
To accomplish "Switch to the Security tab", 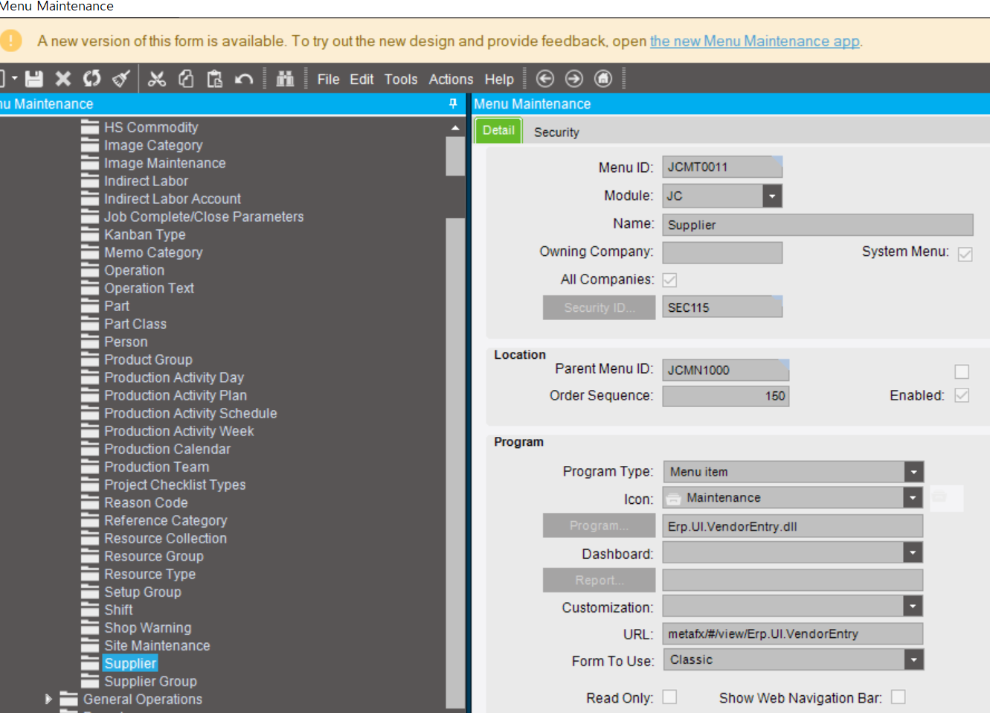I will point(556,132).
